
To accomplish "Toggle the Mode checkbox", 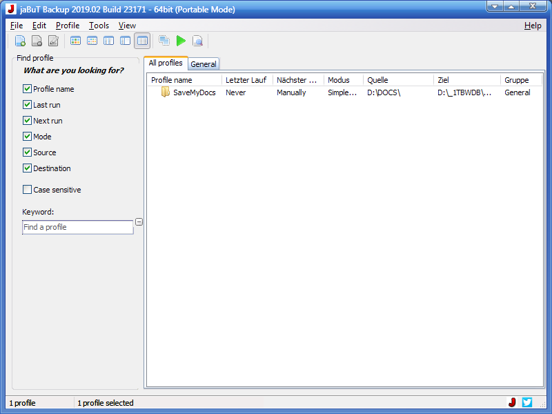I will pos(27,136).
